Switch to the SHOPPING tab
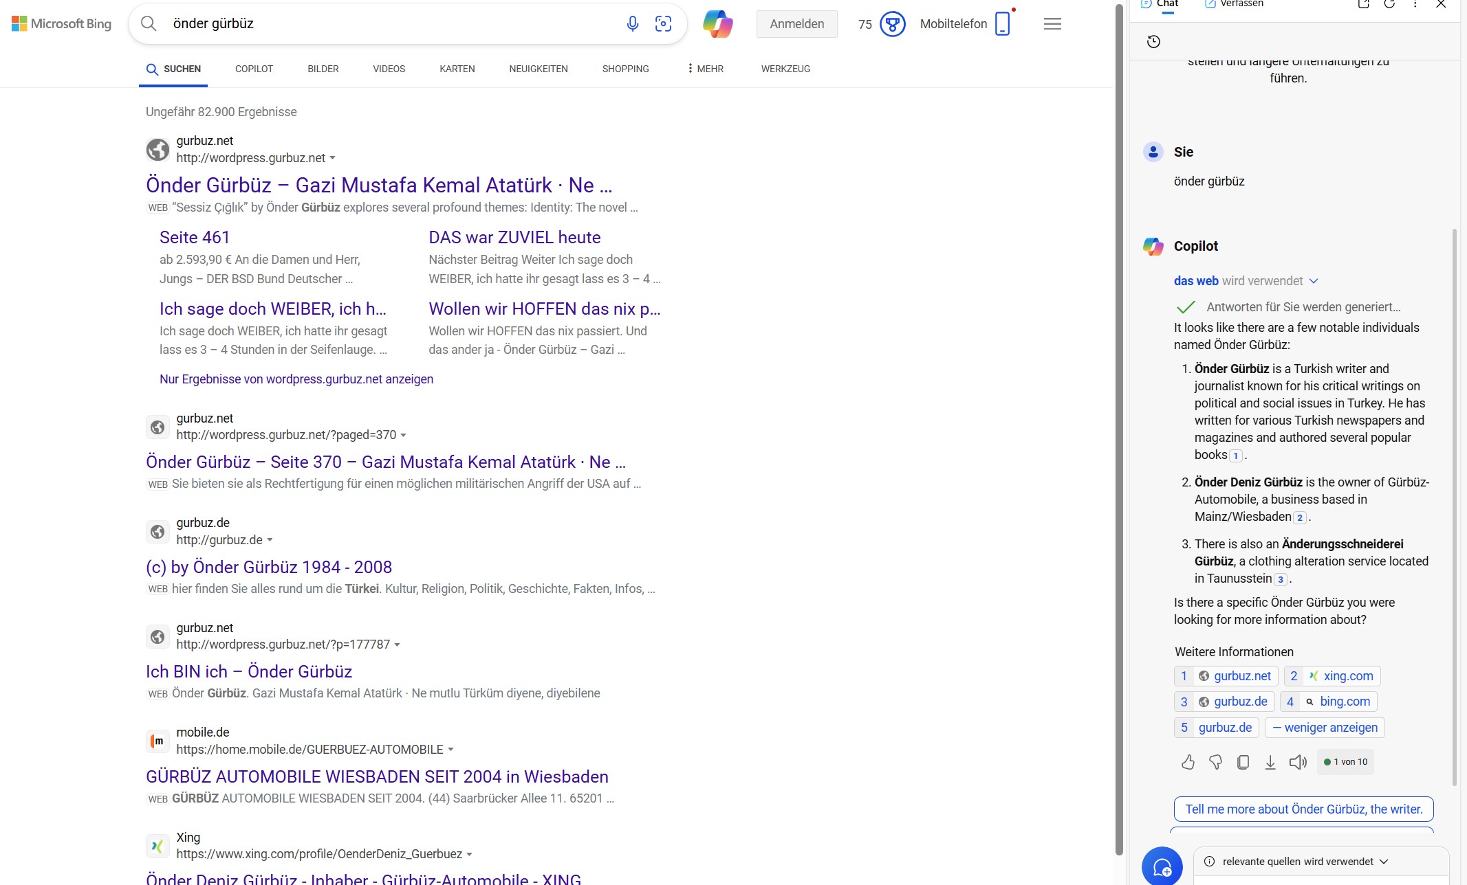The height and width of the screenshot is (885, 1467). [625, 69]
